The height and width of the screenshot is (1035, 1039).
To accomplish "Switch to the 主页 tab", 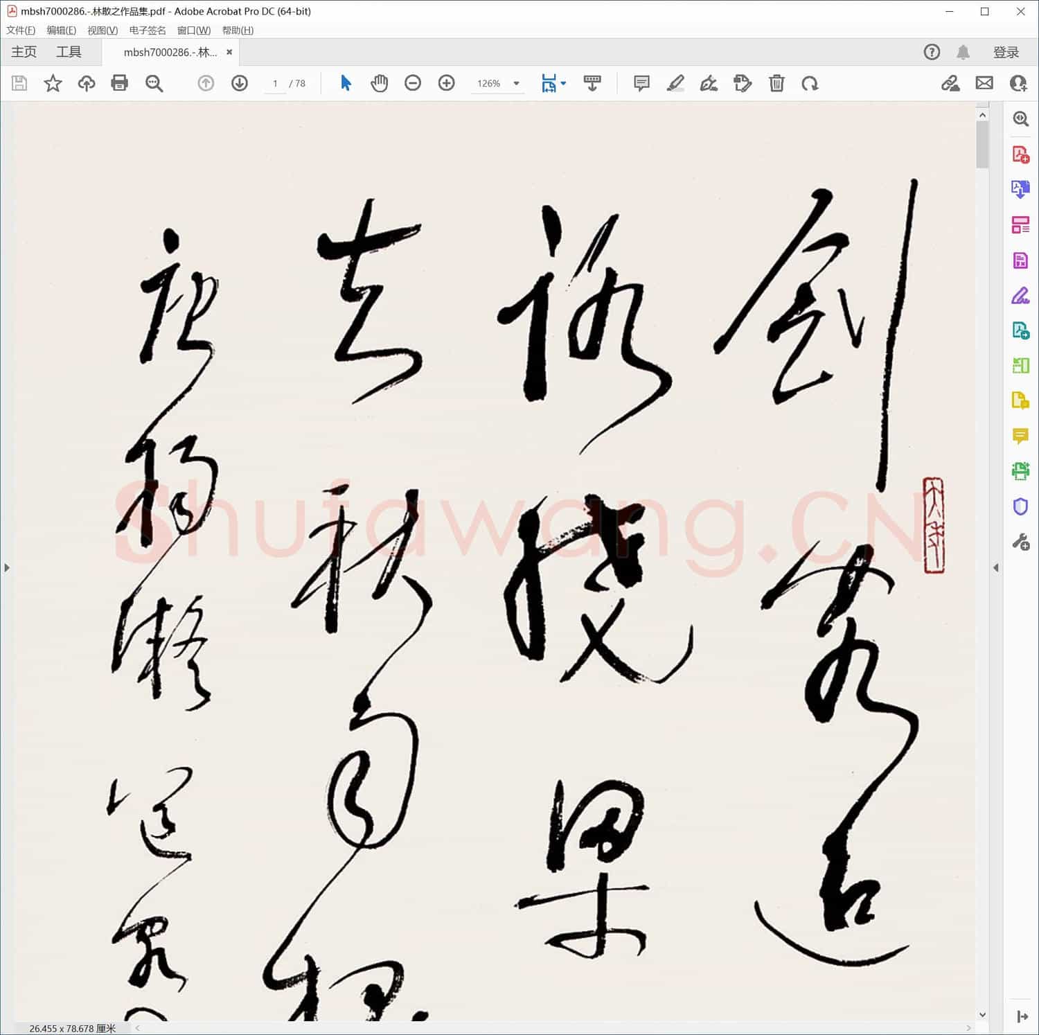I will point(24,51).
